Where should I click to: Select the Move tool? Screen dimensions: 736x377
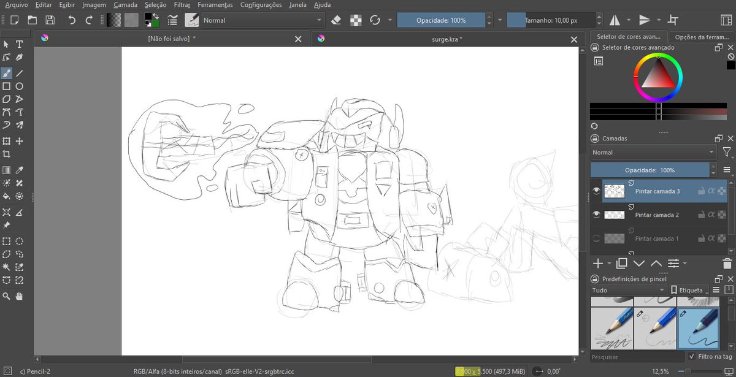coord(20,141)
